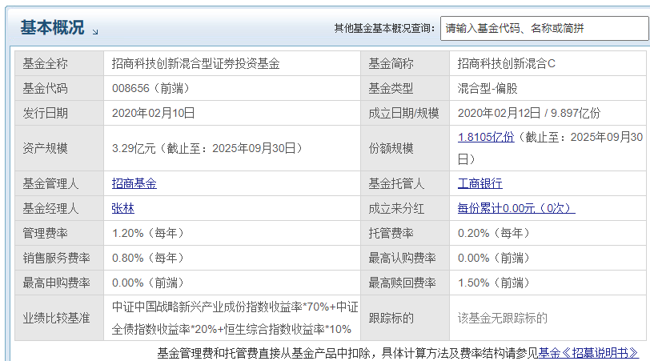The width and height of the screenshot is (650, 361).
Task: Select asset scale value 3.29亿元
Action: coord(134,148)
